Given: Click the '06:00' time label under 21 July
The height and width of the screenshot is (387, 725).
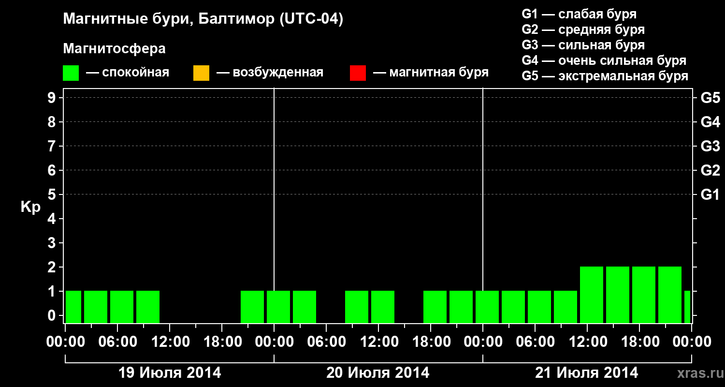Looking at the screenshot, I should pyautogui.click(x=535, y=342).
